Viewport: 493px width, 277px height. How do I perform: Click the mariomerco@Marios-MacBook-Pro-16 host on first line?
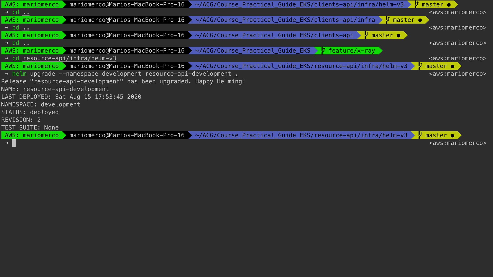(127, 4)
